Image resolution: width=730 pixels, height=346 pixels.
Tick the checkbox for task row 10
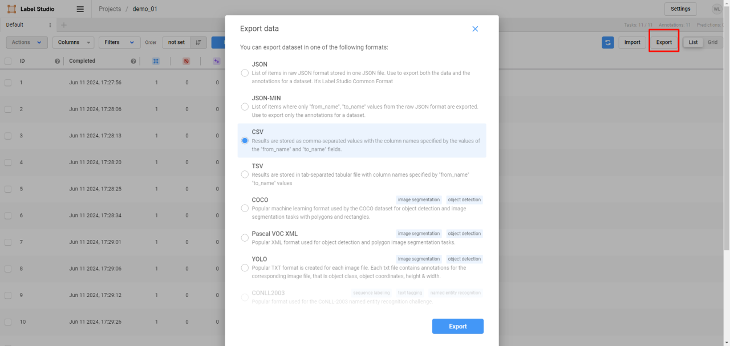8,322
